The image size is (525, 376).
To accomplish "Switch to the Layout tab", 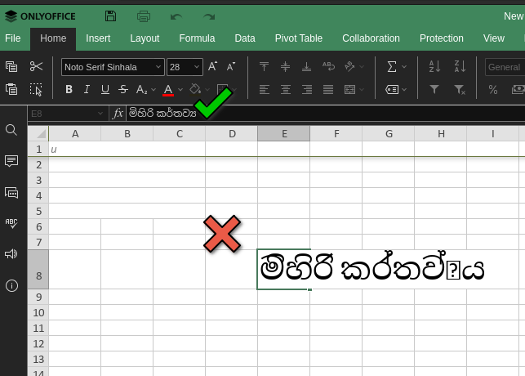I will click(x=145, y=38).
